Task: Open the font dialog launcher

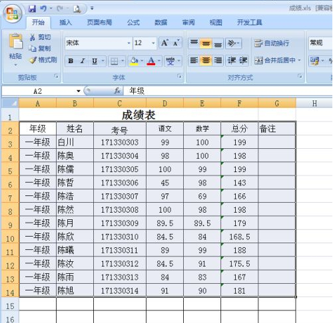Action: [x=179, y=76]
